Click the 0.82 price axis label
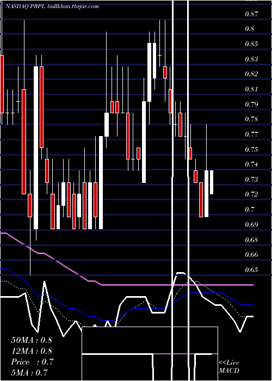Viewport: 272px width, 381px height. 251,74
